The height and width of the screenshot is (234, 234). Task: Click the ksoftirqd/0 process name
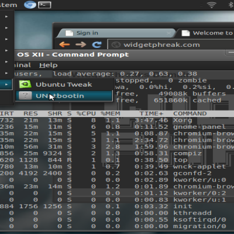click(x=199, y=220)
